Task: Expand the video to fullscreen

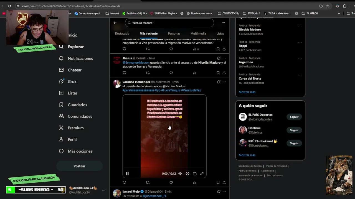Action: [x=202, y=174]
